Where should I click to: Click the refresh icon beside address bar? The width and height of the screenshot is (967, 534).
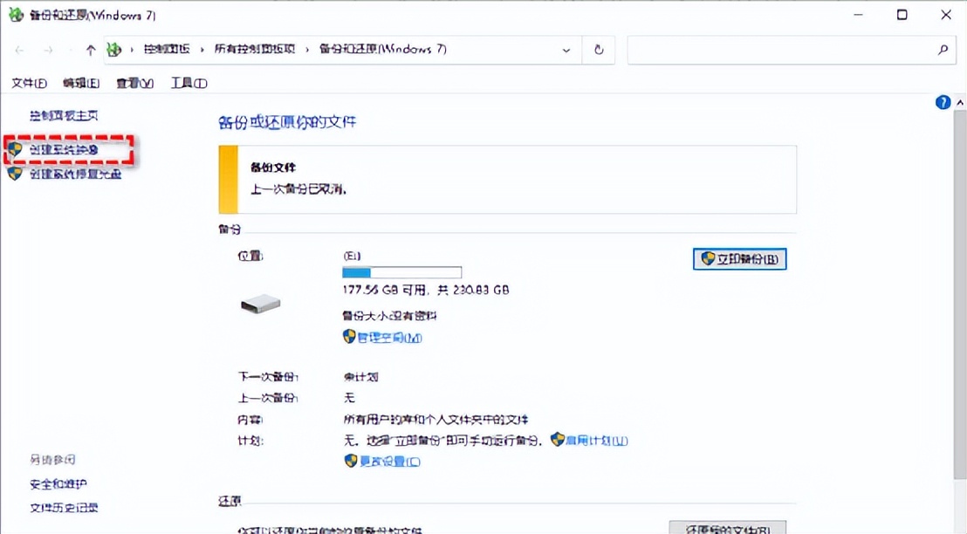tap(599, 50)
